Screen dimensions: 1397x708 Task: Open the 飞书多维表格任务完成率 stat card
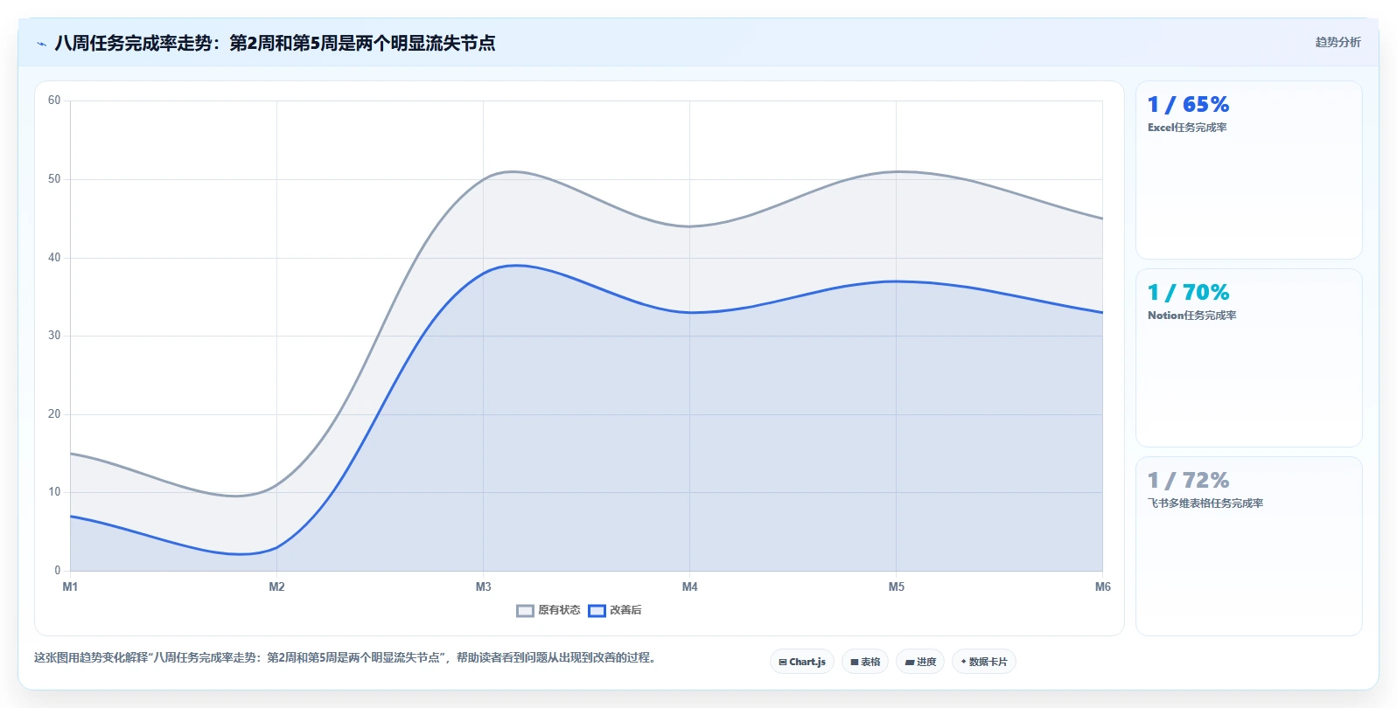point(1248,546)
